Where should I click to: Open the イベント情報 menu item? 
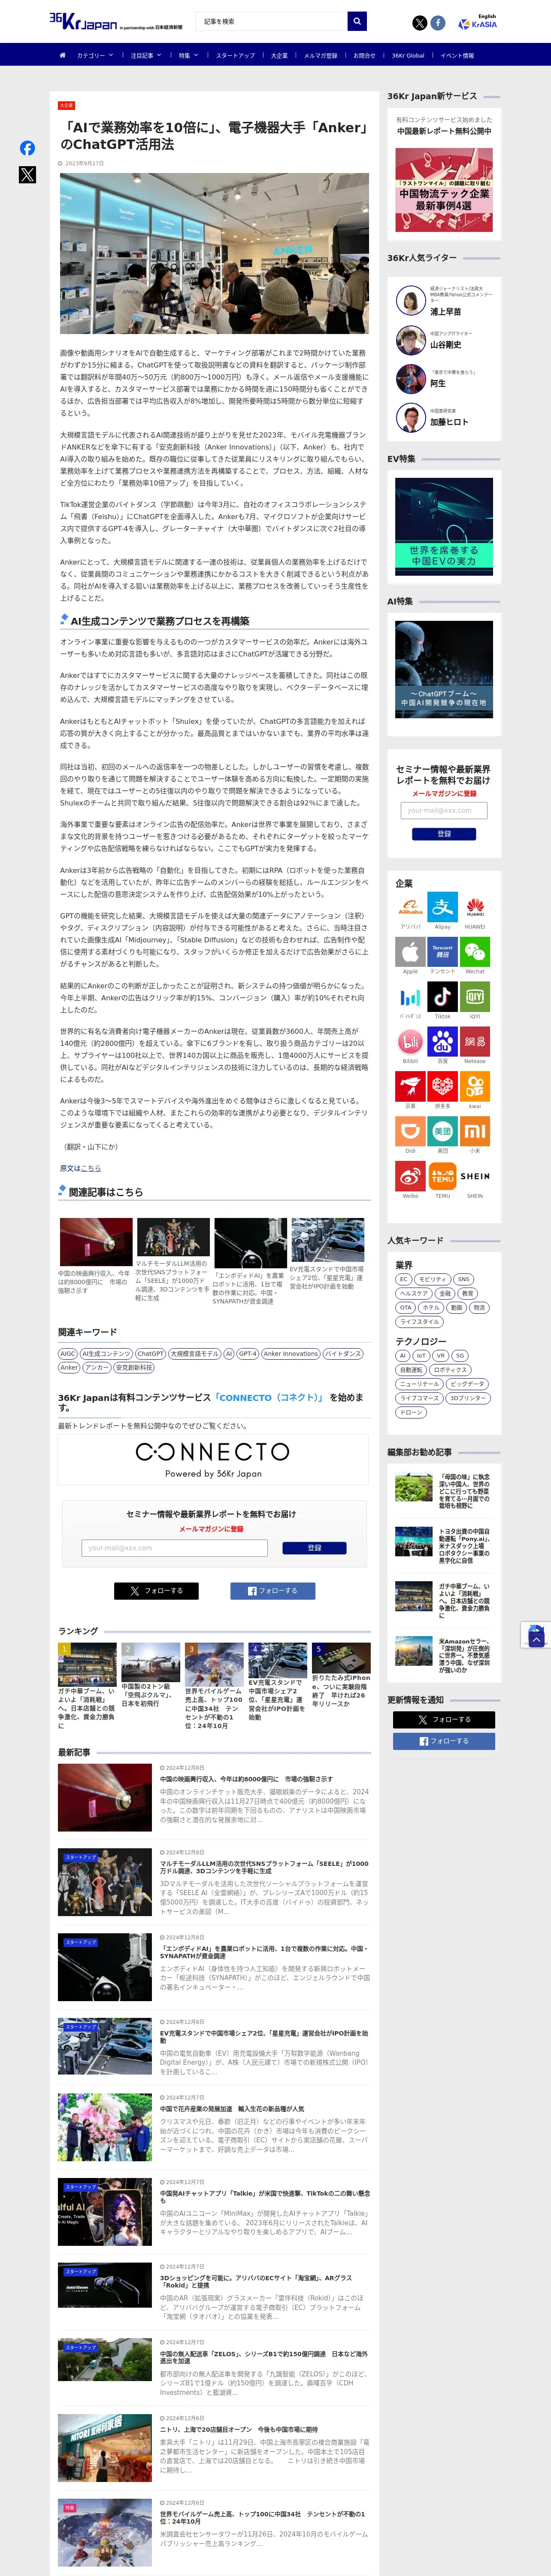click(x=457, y=55)
